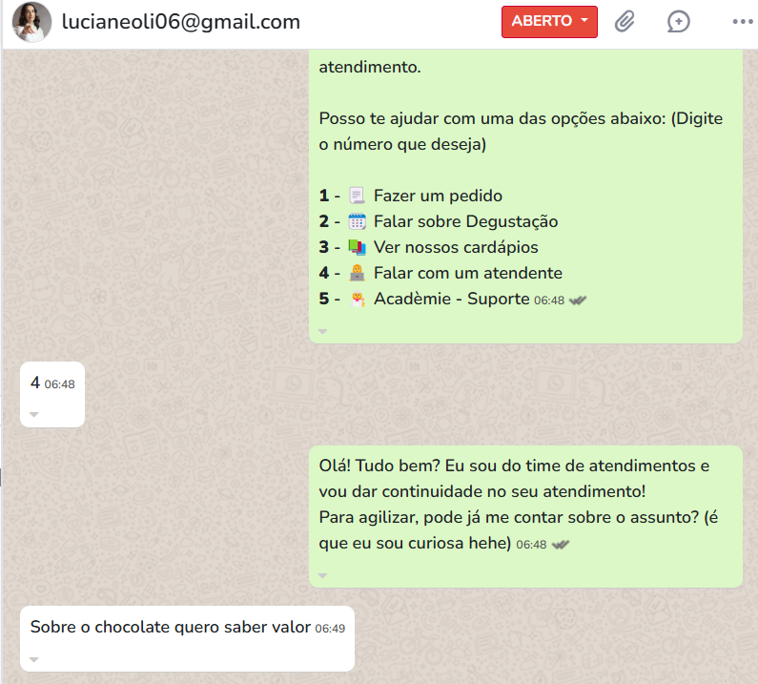Expand arrow on the '4' message bubble
758x684 pixels.
33,415
